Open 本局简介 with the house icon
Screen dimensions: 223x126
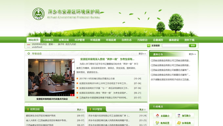pos(163,115)
